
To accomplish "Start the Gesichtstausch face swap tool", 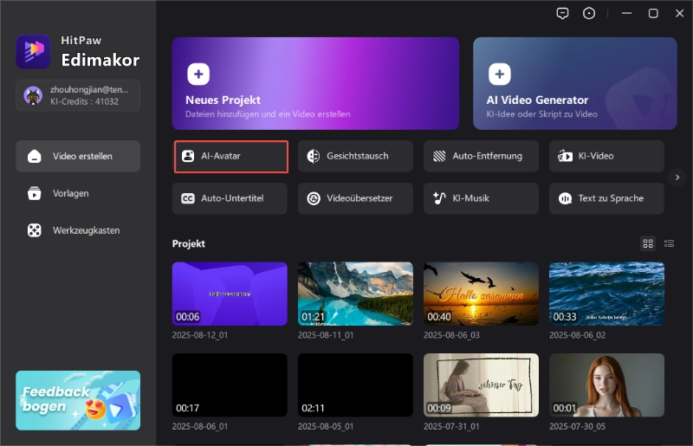I will pyautogui.click(x=355, y=156).
